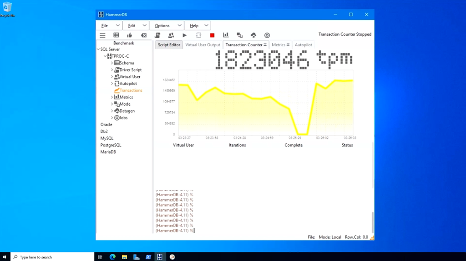Click the Metrics bar chart toolbar icon
Viewport: 466px width, 261px height.
tap(226, 35)
